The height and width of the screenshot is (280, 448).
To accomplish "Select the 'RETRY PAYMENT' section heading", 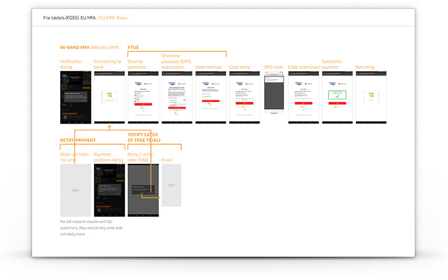I will 78,140.
